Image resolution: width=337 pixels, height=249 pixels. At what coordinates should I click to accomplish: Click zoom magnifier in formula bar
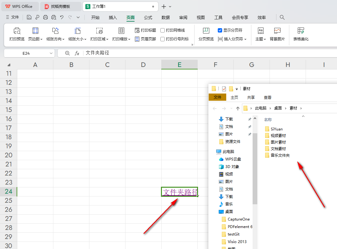pyautogui.click(x=67, y=53)
